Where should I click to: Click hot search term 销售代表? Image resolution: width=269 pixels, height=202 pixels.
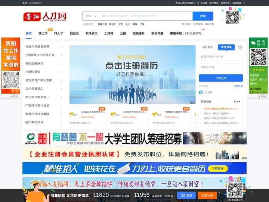click(102, 24)
